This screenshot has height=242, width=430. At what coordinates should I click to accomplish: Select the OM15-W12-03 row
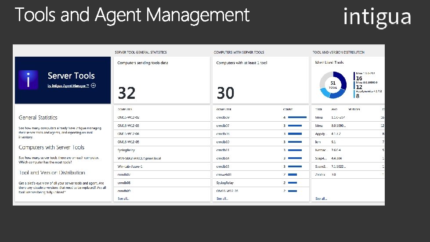click(x=162, y=126)
